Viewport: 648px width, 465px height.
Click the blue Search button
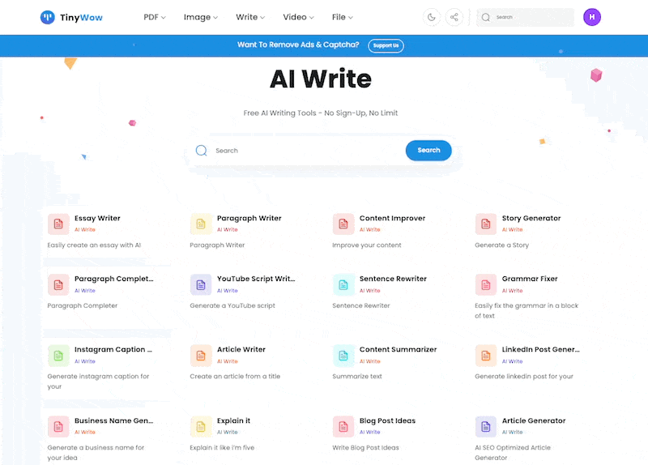tap(428, 151)
